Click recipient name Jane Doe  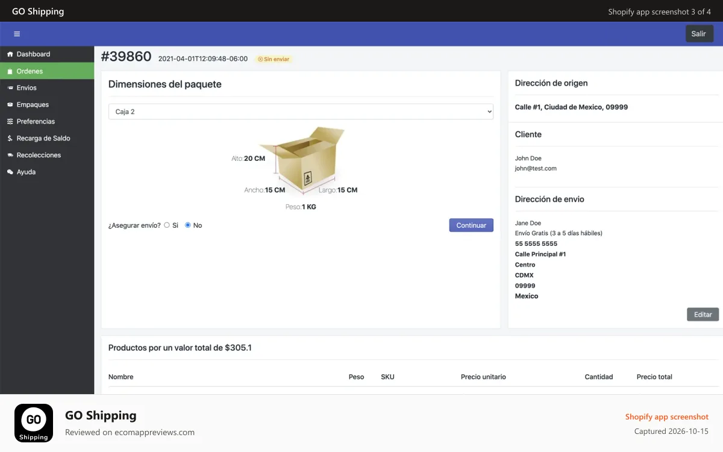pyautogui.click(x=528, y=224)
